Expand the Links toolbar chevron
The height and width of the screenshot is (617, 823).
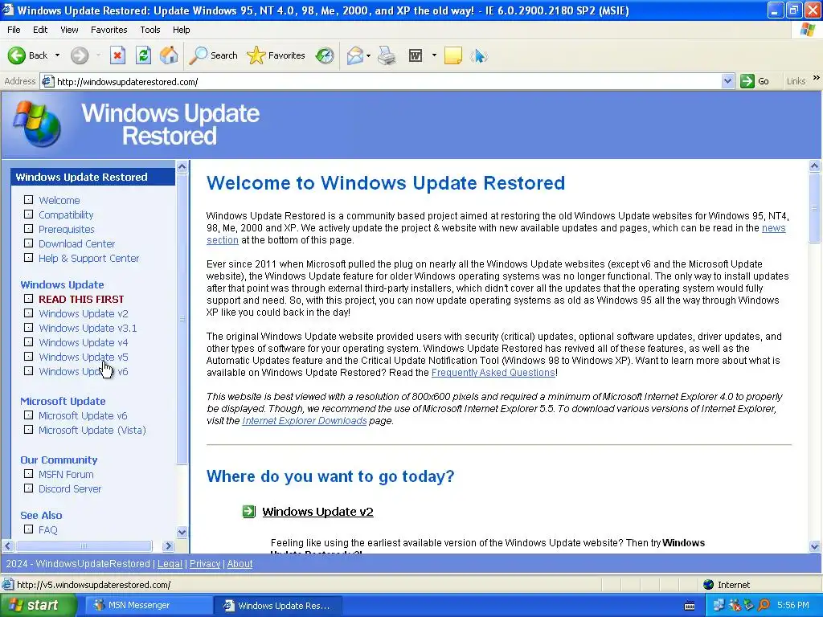pos(817,78)
